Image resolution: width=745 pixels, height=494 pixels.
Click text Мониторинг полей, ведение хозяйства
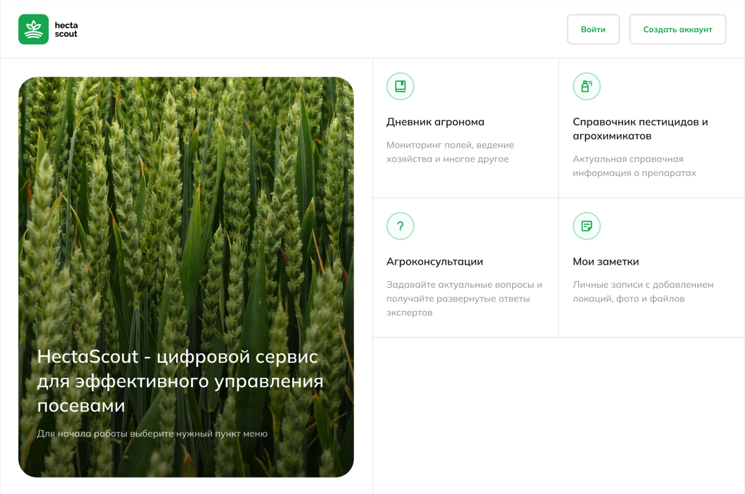(x=450, y=152)
